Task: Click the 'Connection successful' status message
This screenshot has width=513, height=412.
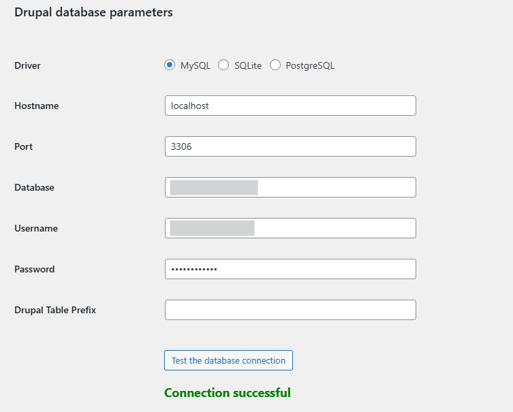Action: 228,393
